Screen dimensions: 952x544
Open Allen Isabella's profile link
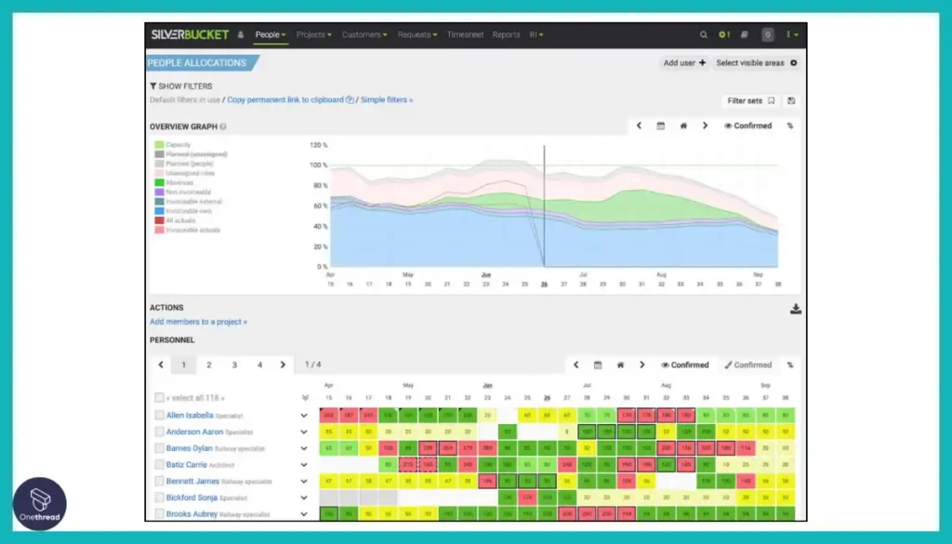[x=190, y=416]
